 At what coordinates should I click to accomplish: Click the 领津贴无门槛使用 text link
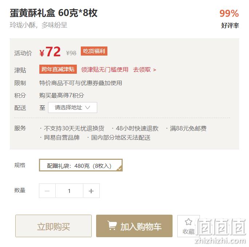point(104,69)
